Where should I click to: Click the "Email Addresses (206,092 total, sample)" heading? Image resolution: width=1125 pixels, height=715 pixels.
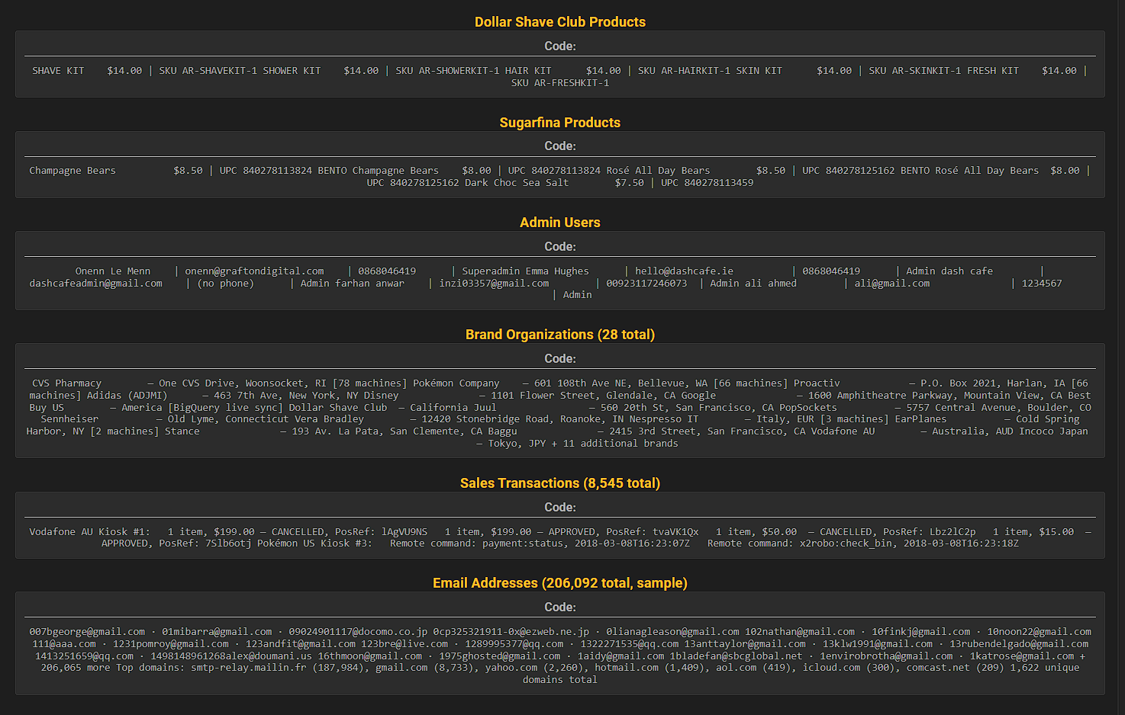(560, 583)
